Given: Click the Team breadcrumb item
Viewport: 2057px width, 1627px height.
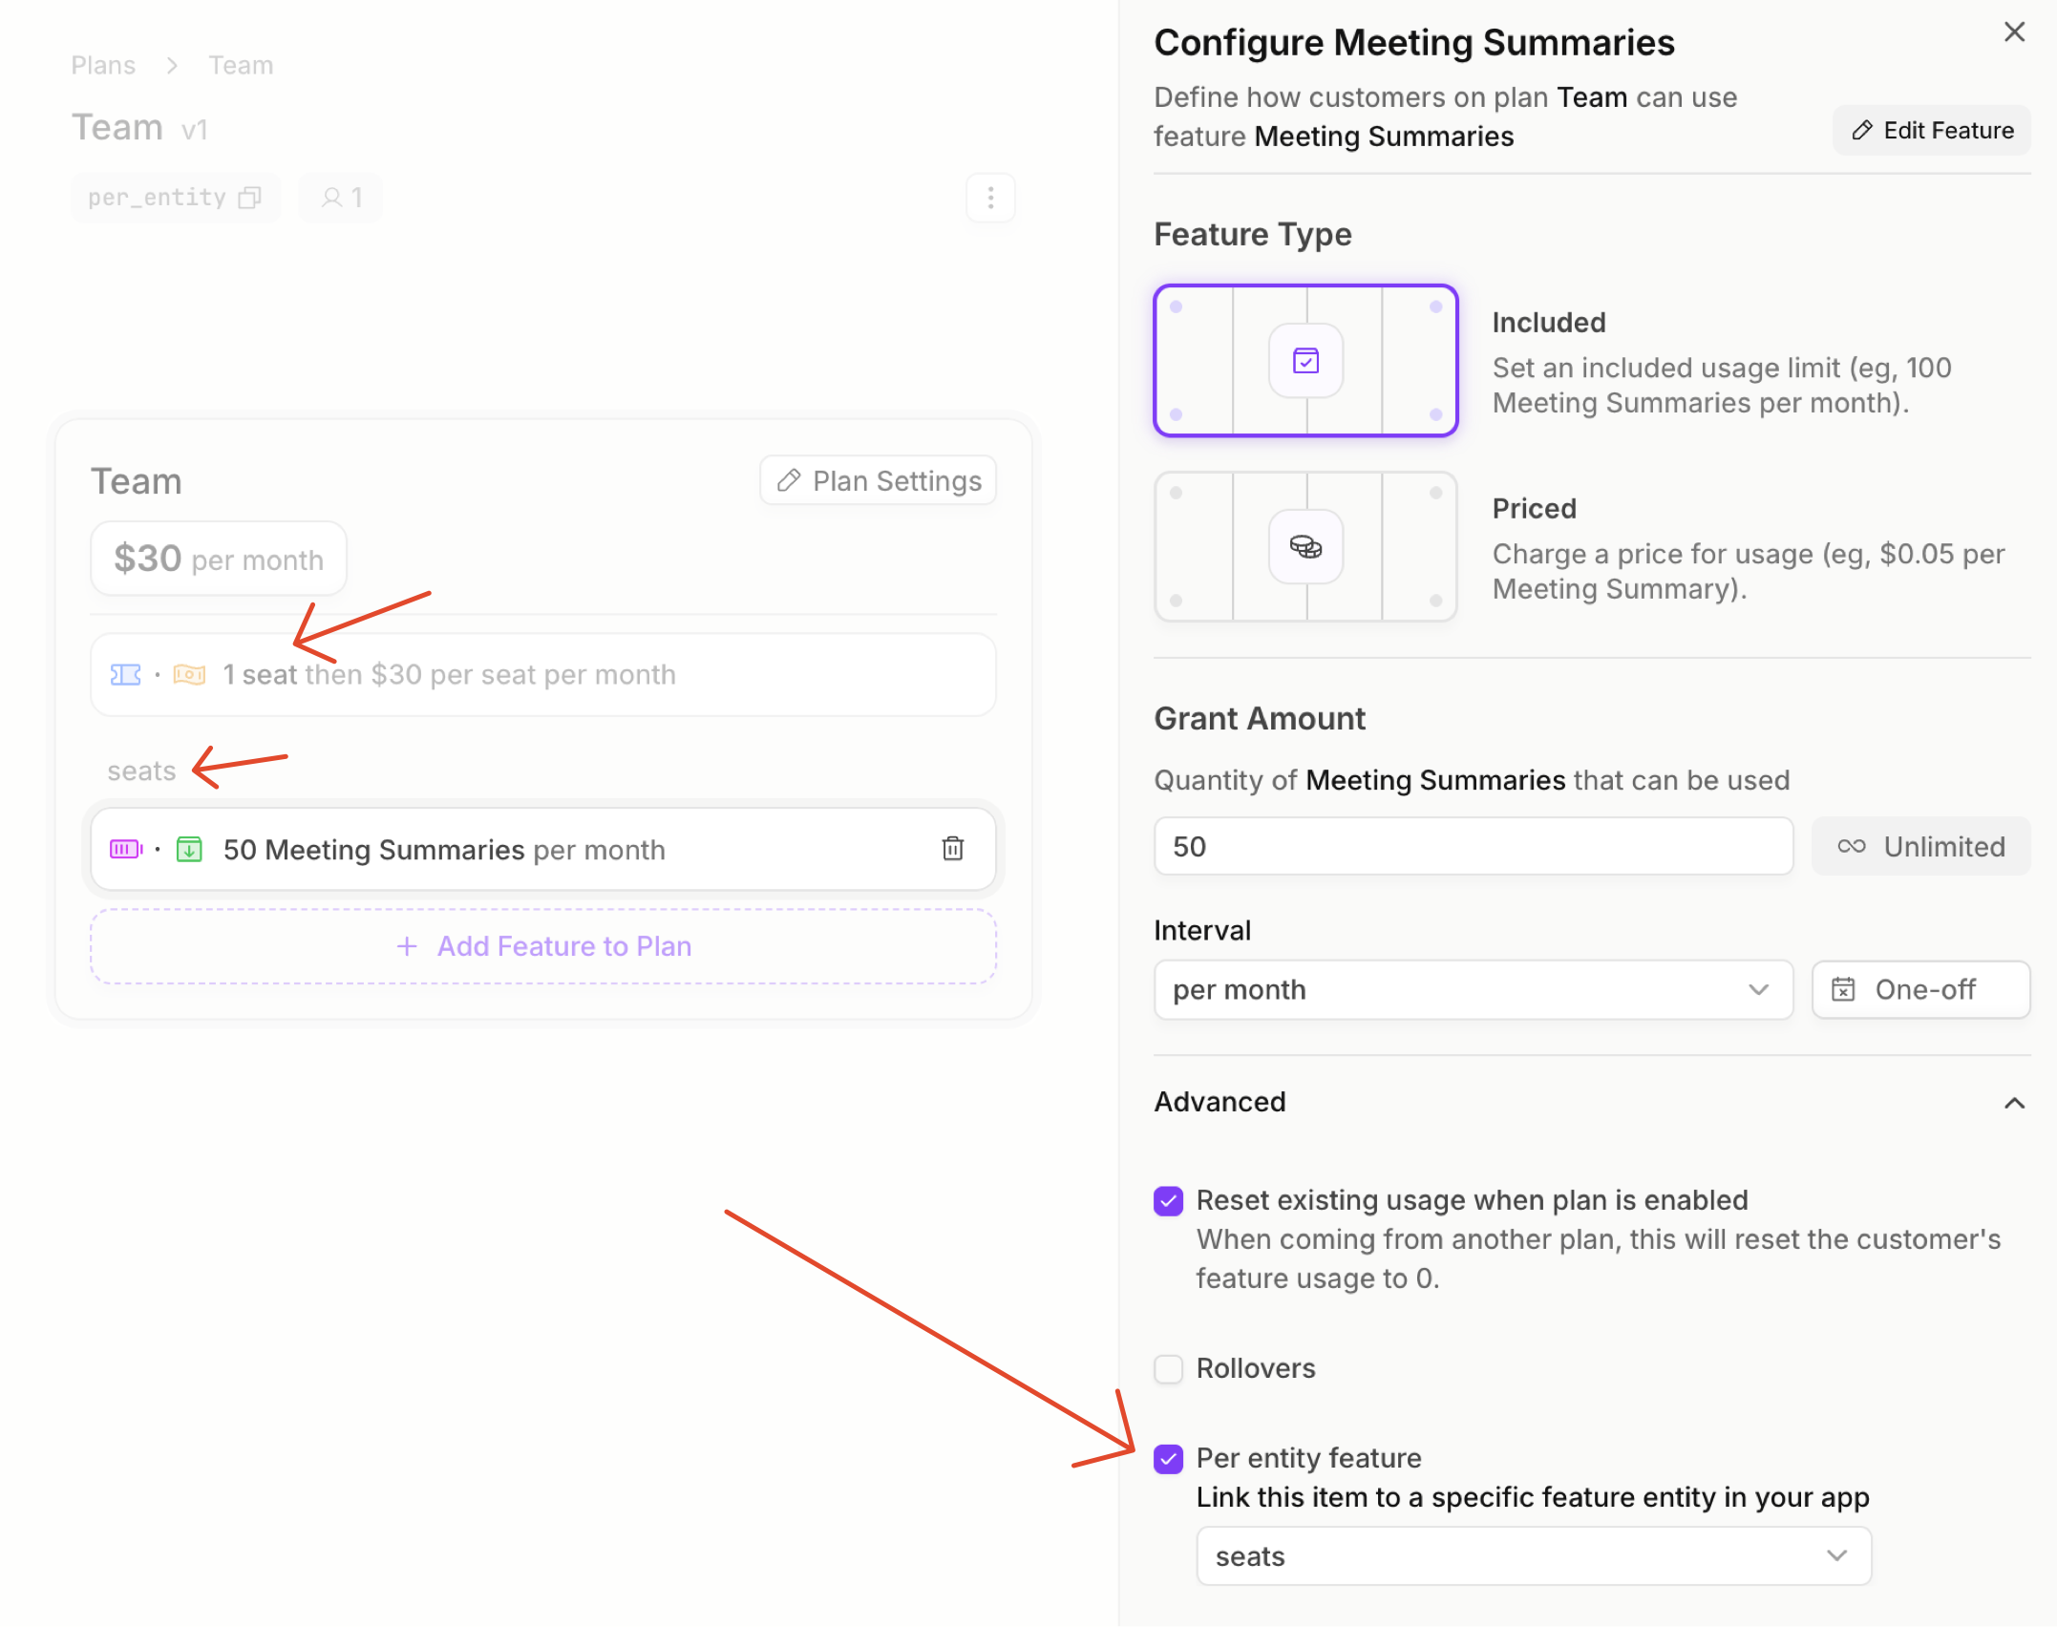Looking at the screenshot, I should [241, 65].
